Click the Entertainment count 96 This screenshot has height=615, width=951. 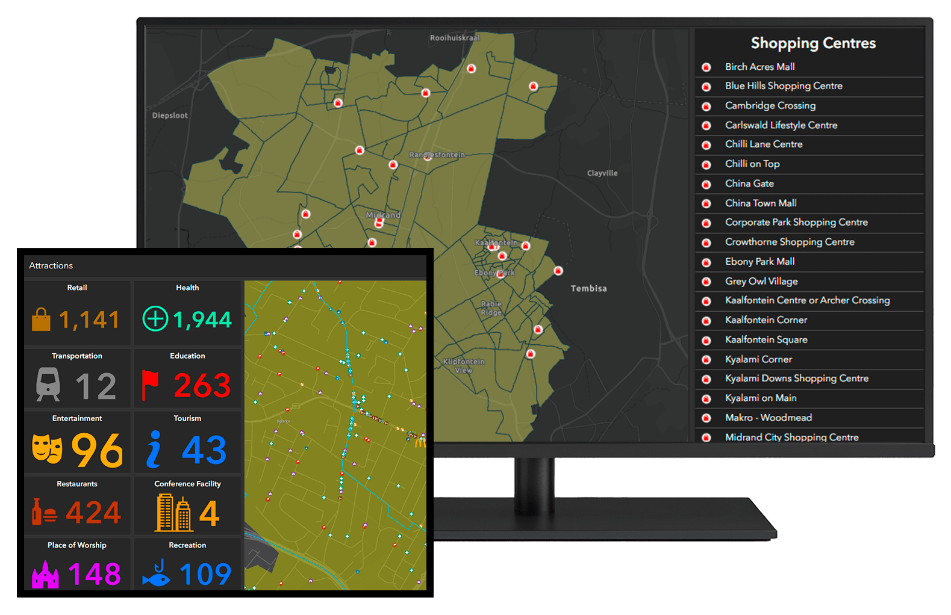(x=97, y=451)
